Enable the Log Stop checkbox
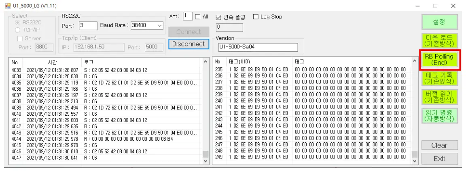Screen dimensions: 466x171 point(256,17)
